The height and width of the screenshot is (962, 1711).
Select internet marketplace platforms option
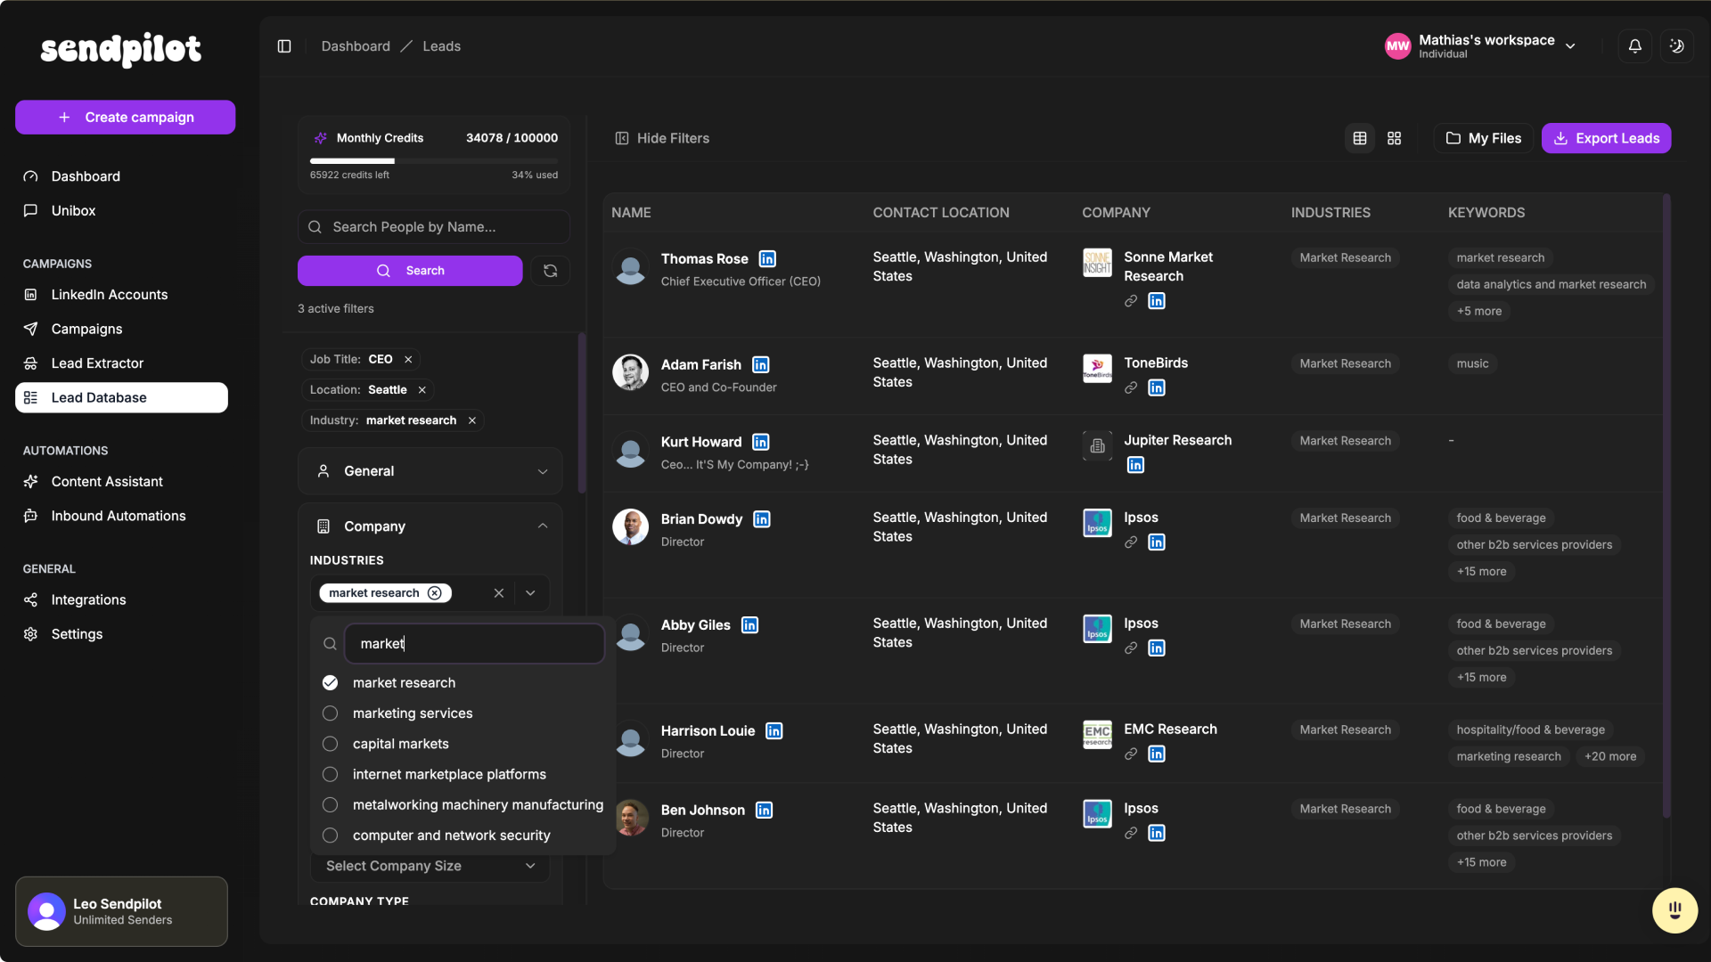point(464,775)
